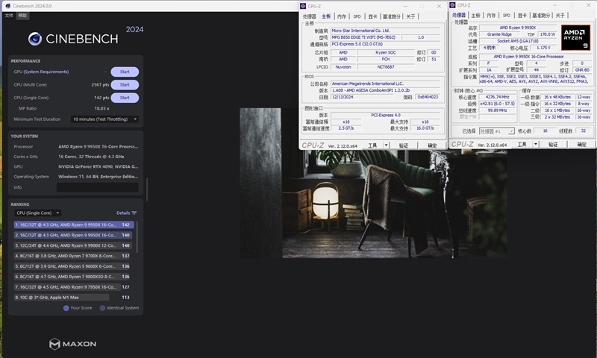
Task: Switch to 内存 tab in processor CPU-Z window
Action: pyautogui.click(x=491, y=15)
